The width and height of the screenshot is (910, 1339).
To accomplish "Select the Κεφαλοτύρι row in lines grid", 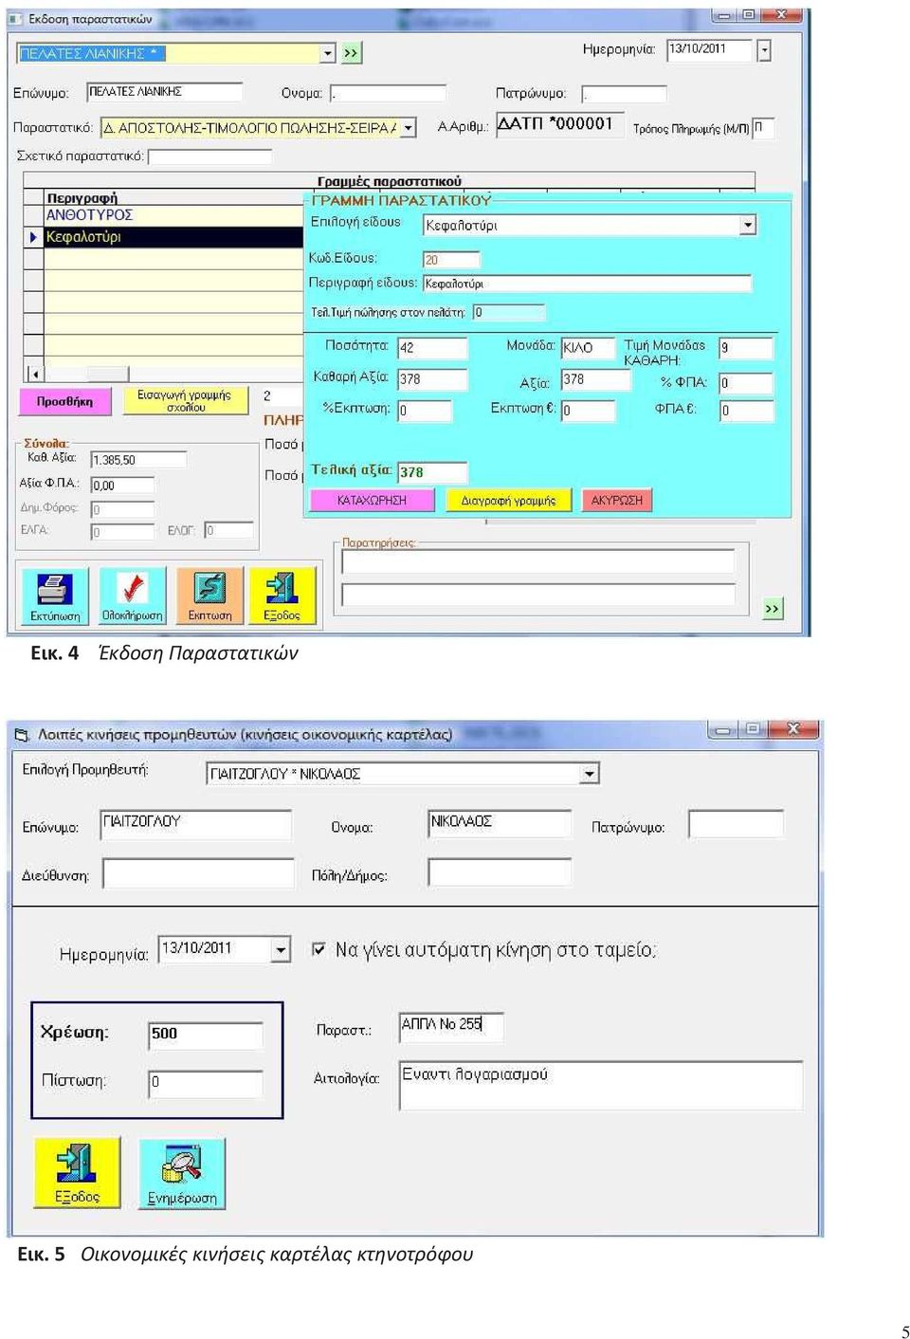I will click(173, 237).
